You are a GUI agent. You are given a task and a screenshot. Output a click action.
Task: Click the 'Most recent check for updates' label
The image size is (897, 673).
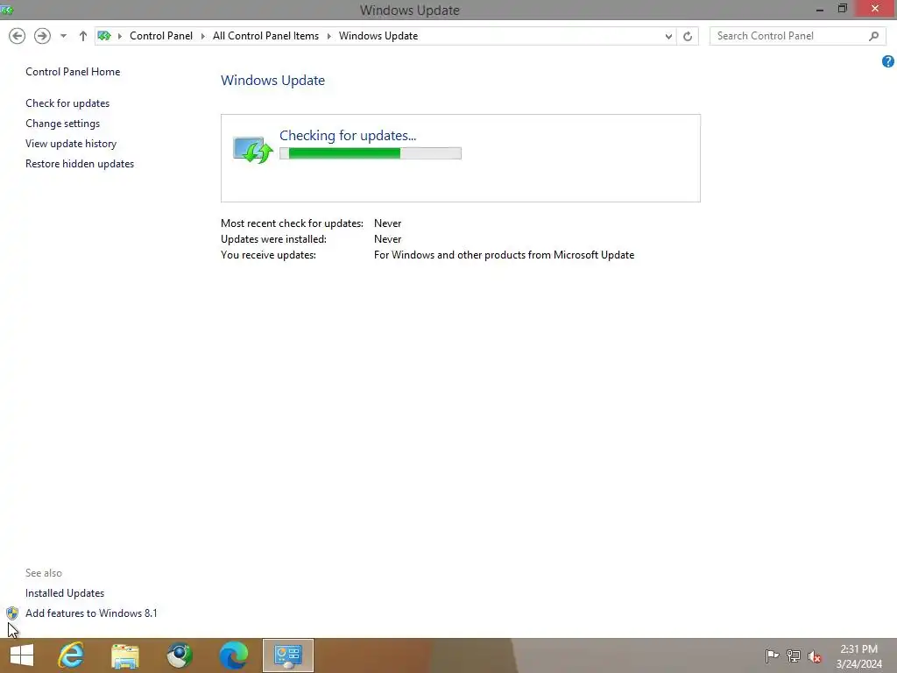pos(292,223)
